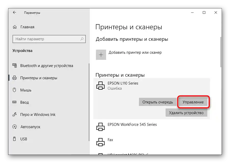Image resolution: width=230 pixels, height=163 pixels.
Task: Click the main page vertical scrollbar
Action: pos(221,52)
